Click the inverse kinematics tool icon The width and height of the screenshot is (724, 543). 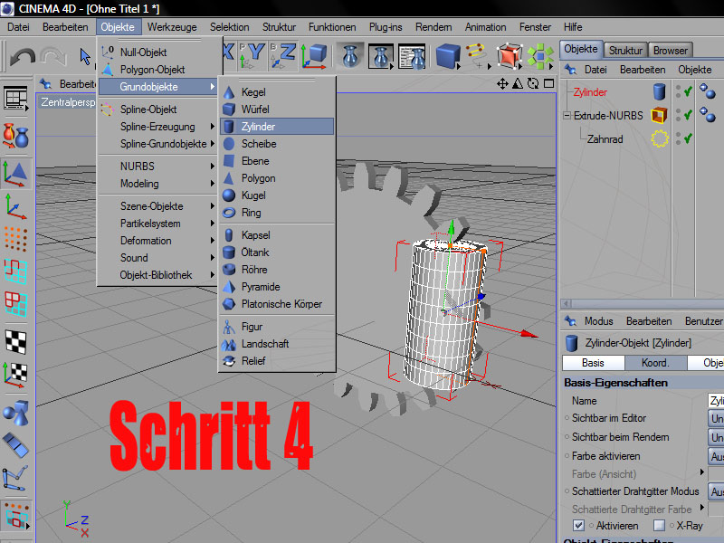click(15, 479)
